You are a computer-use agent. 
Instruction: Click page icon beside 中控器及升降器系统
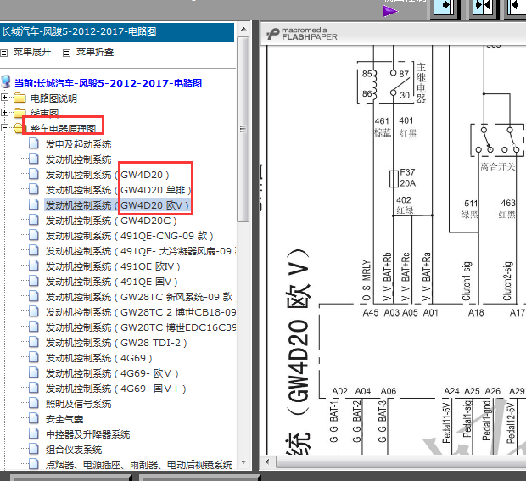pos(34,433)
